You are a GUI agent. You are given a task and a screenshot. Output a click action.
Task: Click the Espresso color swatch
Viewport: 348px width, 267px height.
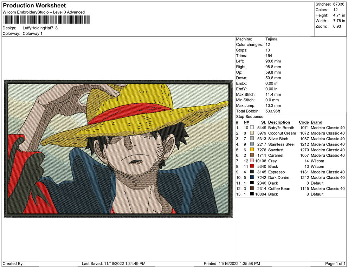tap(252, 172)
